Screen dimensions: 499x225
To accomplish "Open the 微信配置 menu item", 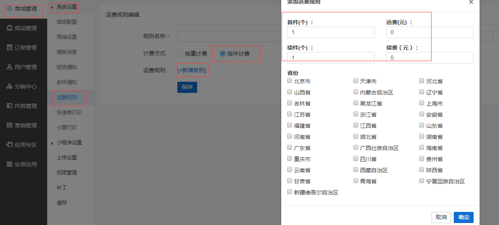I will 67,22.
